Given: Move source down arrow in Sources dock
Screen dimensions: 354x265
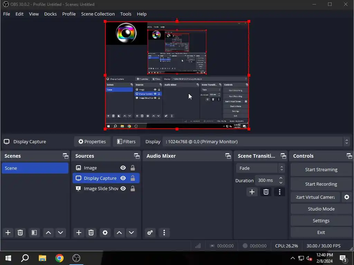Looking at the screenshot, I should (x=131, y=233).
